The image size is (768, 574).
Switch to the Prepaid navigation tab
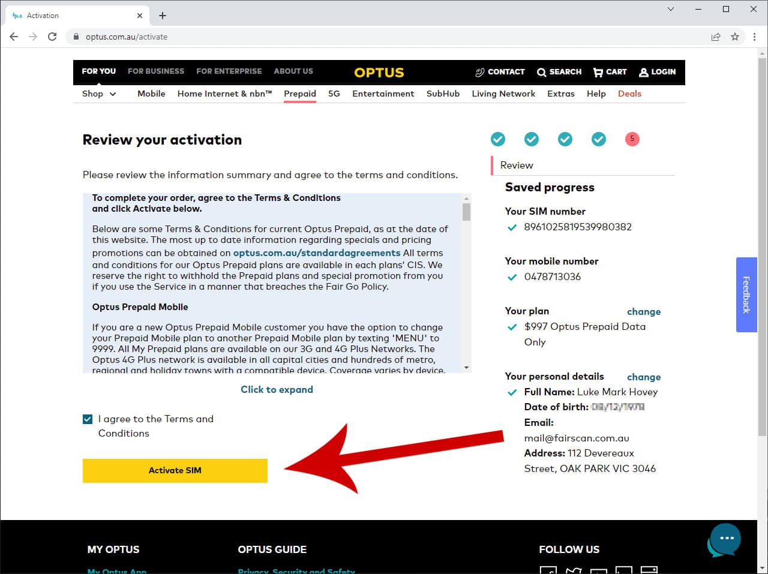(300, 94)
